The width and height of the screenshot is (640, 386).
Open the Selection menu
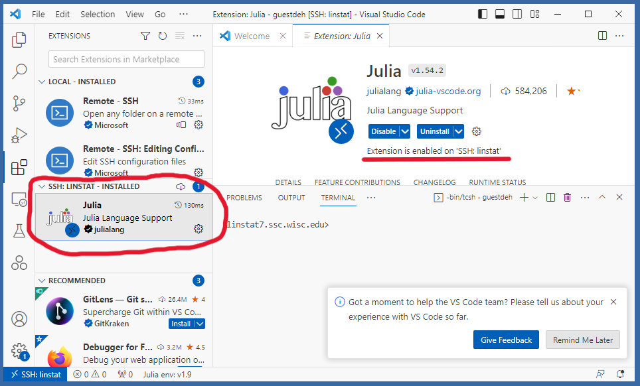[x=98, y=14]
